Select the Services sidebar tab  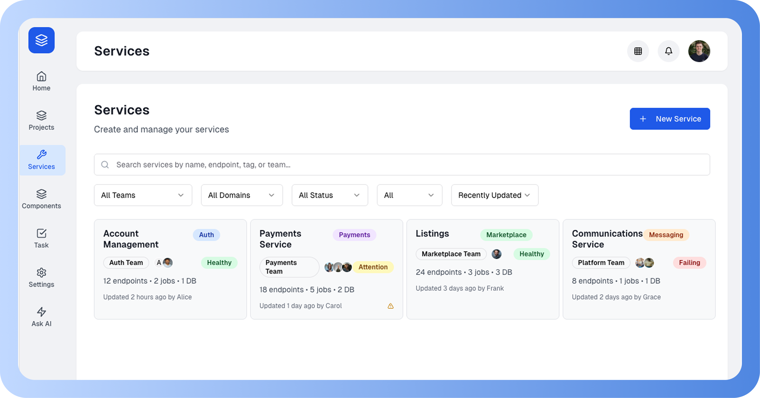point(42,160)
